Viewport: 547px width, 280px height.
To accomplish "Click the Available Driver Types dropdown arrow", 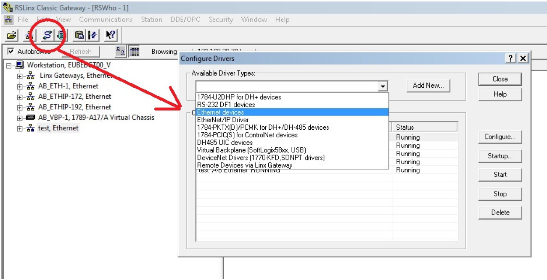I will coord(382,86).
